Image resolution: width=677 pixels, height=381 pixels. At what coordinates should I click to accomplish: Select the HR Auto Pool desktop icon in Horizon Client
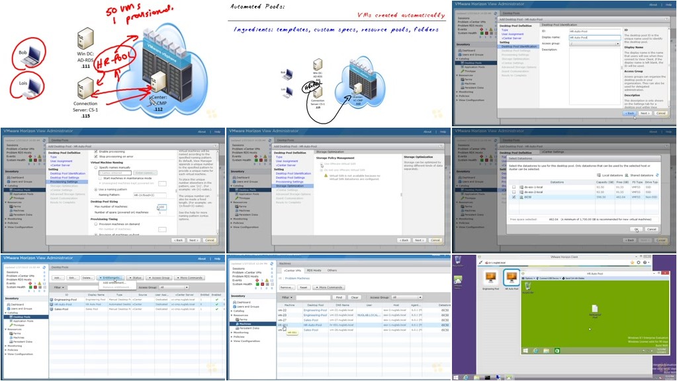point(512,277)
